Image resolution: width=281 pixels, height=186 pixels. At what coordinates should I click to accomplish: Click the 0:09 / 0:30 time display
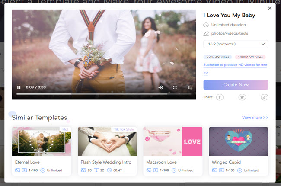click(35, 87)
